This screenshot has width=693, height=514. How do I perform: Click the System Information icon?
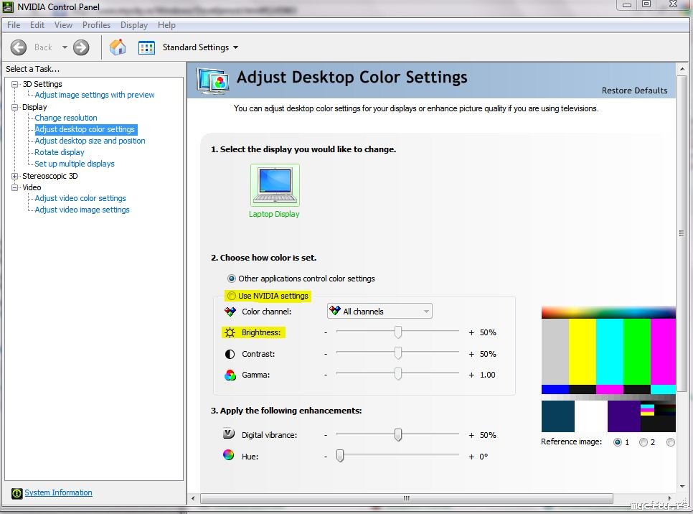(16, 493)
